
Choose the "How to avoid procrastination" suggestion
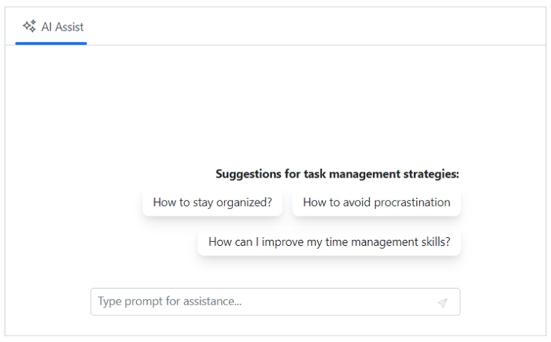[x=376, y=203]
